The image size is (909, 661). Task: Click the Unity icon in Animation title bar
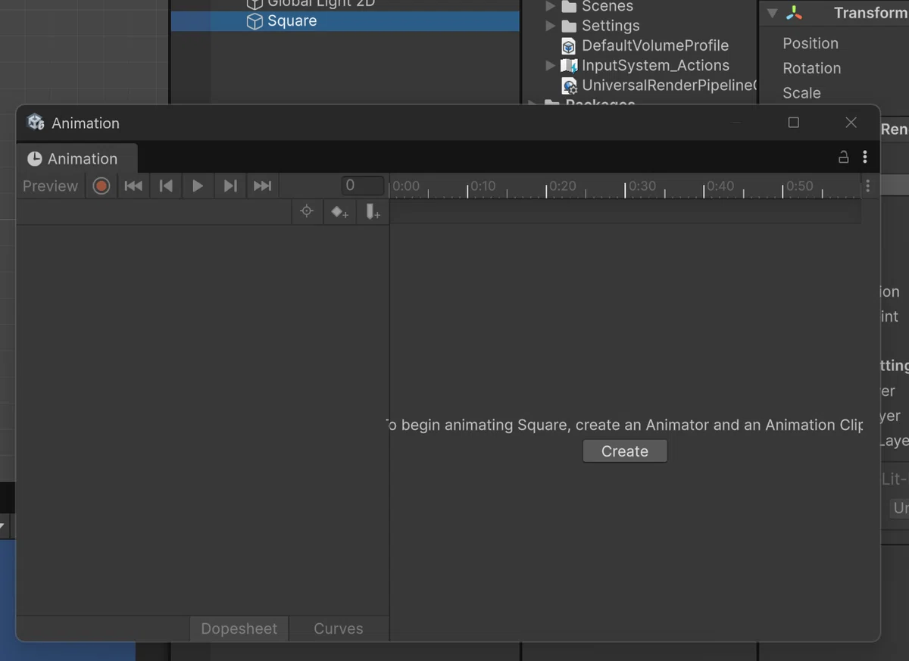tap(36, 123)
